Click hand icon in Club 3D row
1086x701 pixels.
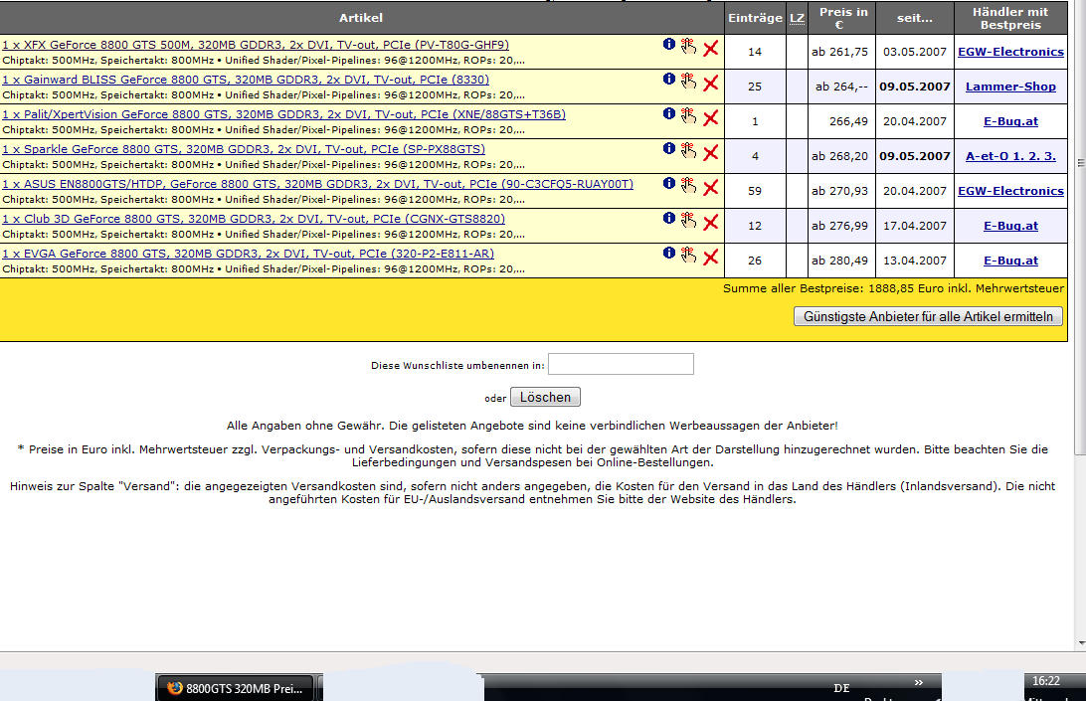(x=688, y=220)
